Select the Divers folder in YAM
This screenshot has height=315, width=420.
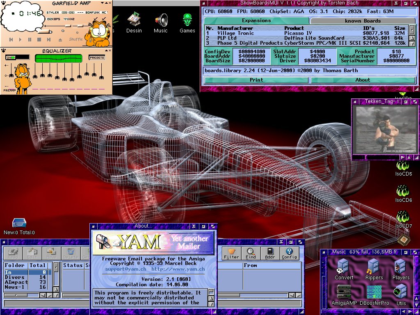[x=16, y=276]
